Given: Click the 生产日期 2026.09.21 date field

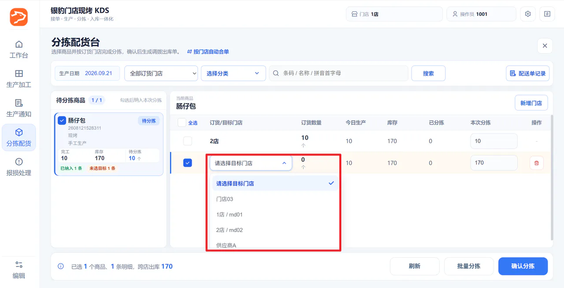Looking at the screenshot, I should 87,74.
